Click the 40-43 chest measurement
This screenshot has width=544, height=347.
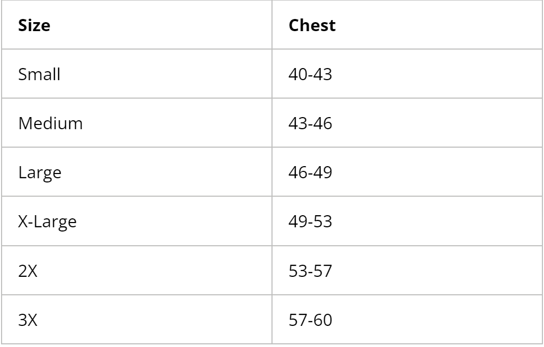[310, 74]
